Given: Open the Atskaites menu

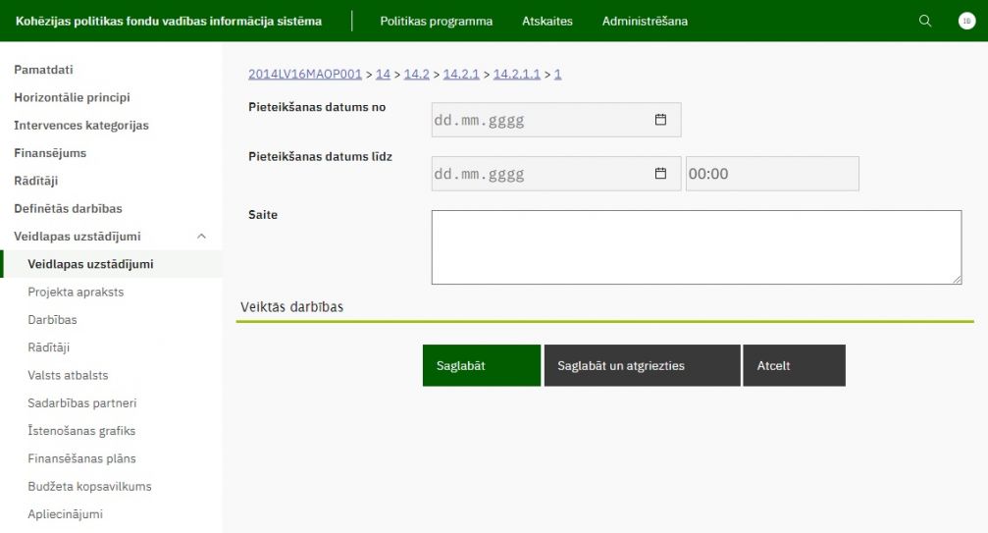Looking at the screenshot, I should click(546, 22).
